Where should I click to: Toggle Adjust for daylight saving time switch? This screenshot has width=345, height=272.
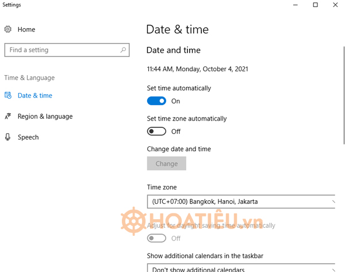click(156, 238)
